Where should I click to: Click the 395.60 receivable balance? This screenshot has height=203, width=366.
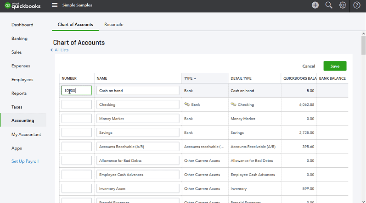click(308, 147)
